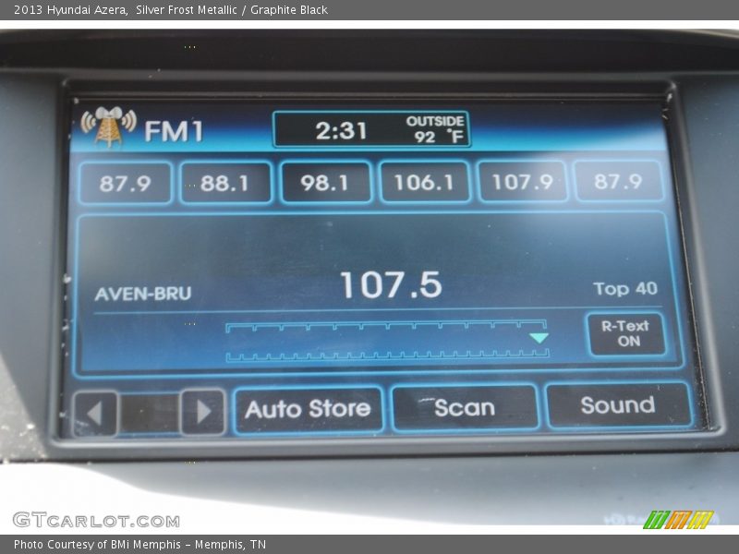
Task: Tap the Top 40 genre label
Action: pyautogui.click(x=625, y=288)
